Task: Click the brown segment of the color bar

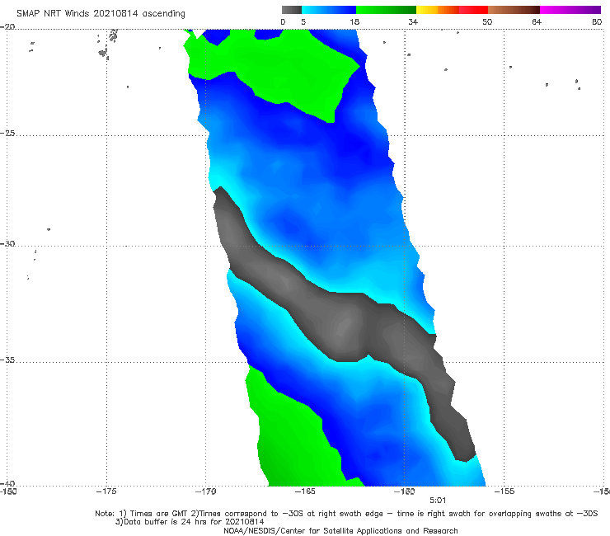Action: (x=514, y=10)
